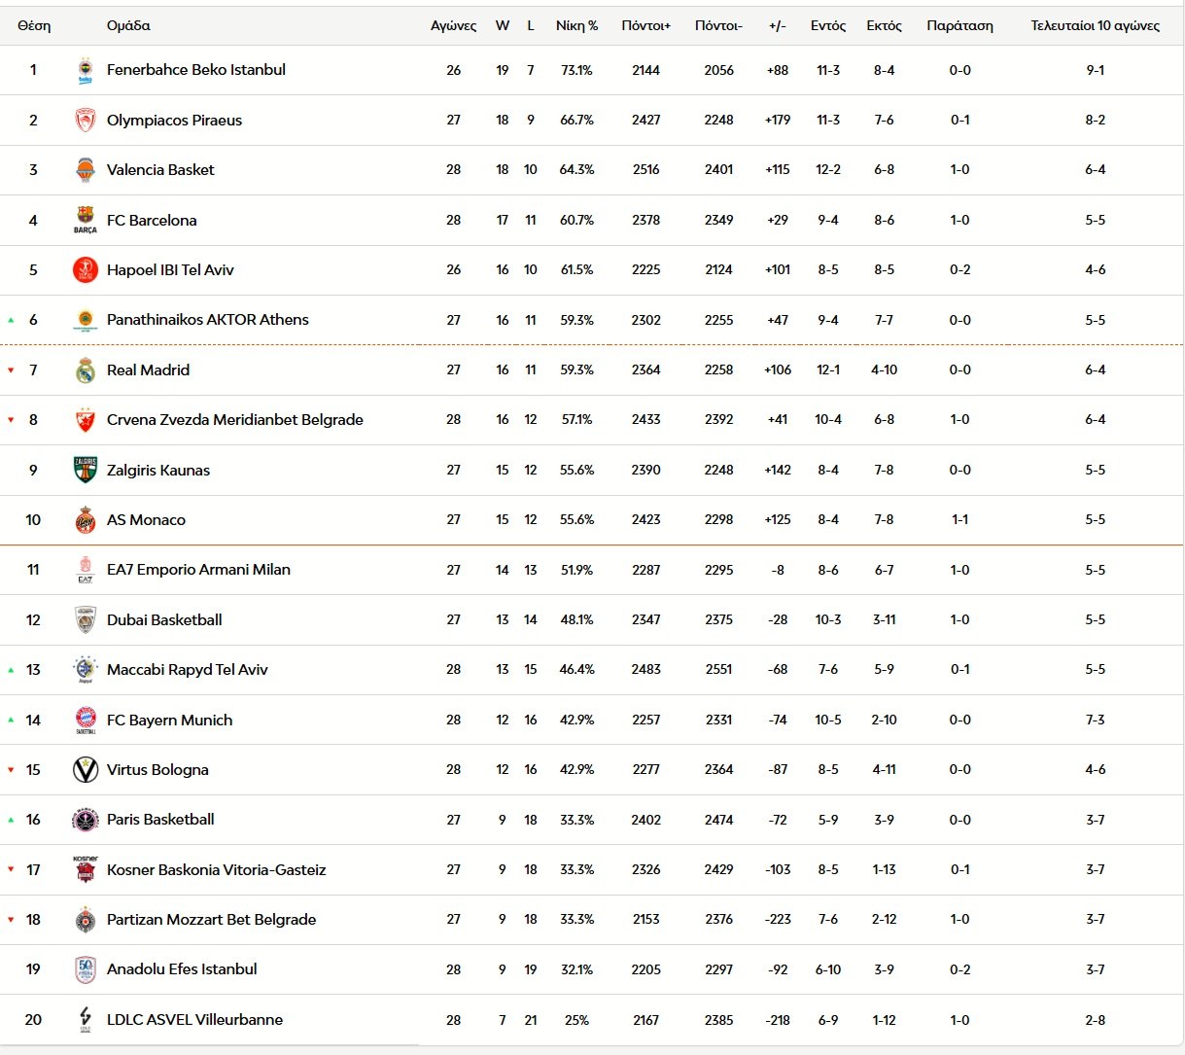Open the Valencia Basket team link
Image resolution: width=1185 pixels, height=1055 pixels.
pos(160,170)
